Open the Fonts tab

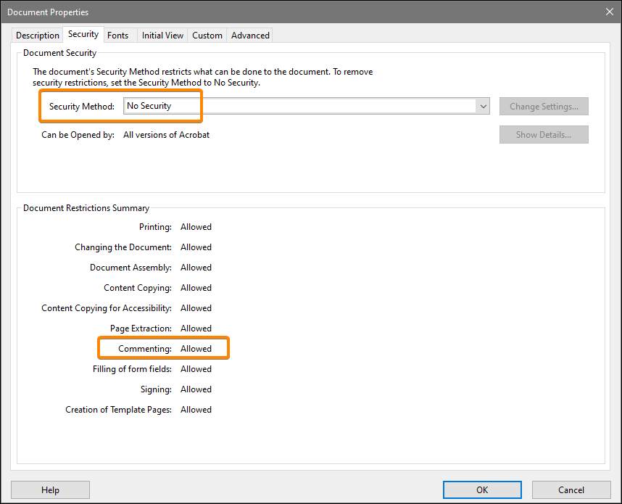pos(118,35)
